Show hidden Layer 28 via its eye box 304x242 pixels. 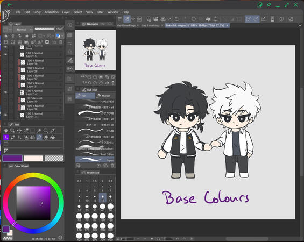coord(5,70)
